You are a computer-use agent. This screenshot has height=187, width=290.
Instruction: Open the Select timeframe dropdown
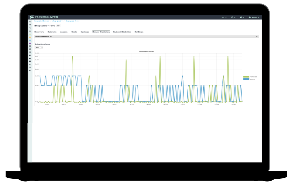tap(39, 47)
